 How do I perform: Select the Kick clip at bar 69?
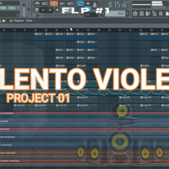click(x=155, y=36)
